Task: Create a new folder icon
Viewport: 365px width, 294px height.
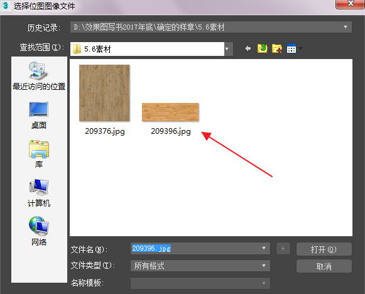Action: coord(277,48)
